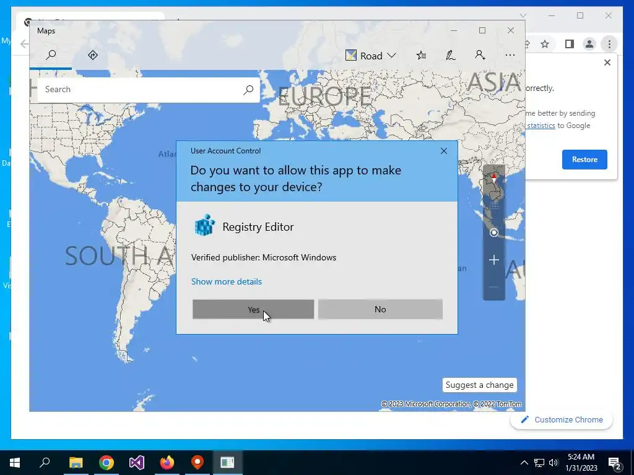Close the Chrome restore pages popup
The image size is (634, 475).
tap(607, 62)
